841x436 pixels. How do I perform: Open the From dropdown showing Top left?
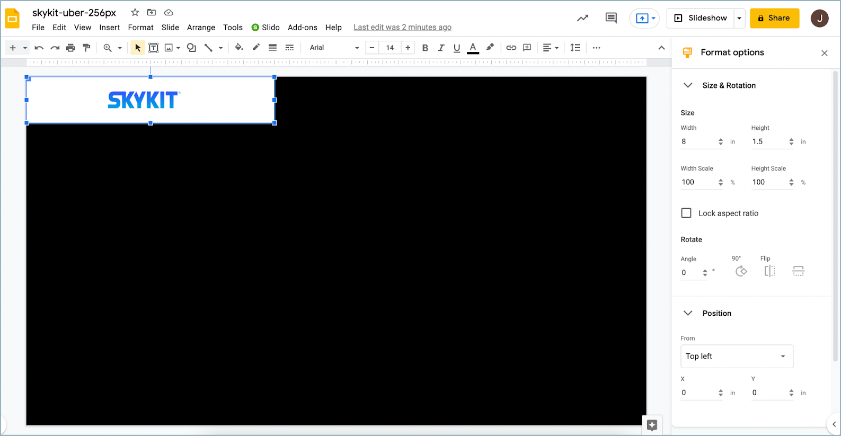(737, 357)
